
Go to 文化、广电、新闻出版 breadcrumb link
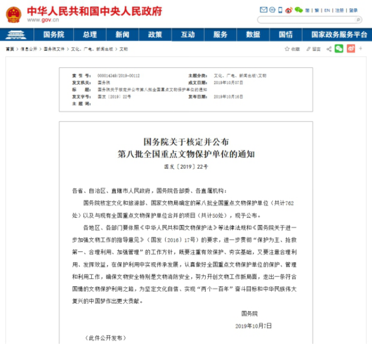pos(92,49)
